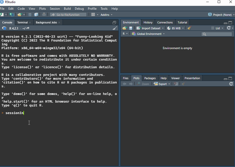Click the Open Existing File folder icon
The width and height of the screenshot is (235, 167).
(20, 15)
